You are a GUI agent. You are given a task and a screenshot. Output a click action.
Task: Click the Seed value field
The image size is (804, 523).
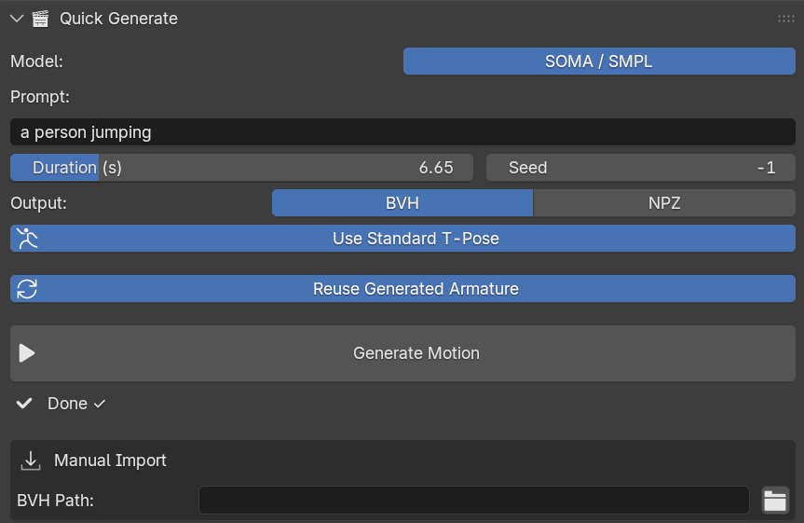[x=640, y=167]
